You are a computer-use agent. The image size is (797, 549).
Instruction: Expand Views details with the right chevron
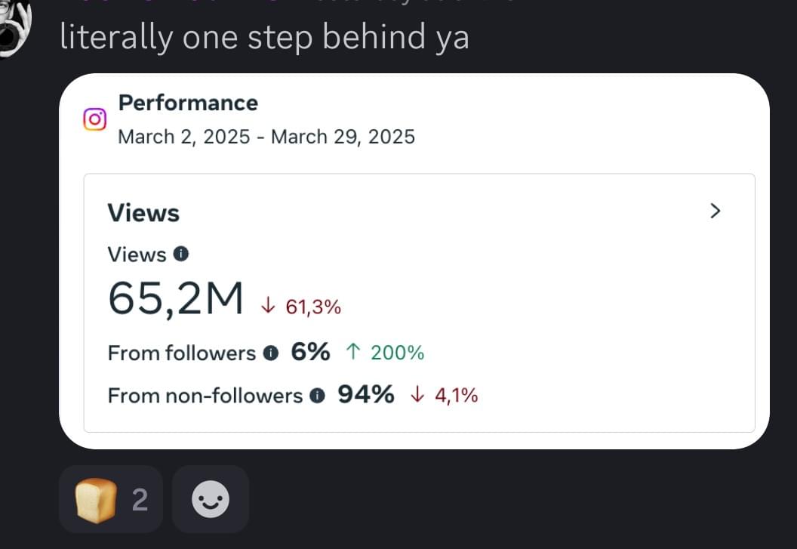click(715, 211)
